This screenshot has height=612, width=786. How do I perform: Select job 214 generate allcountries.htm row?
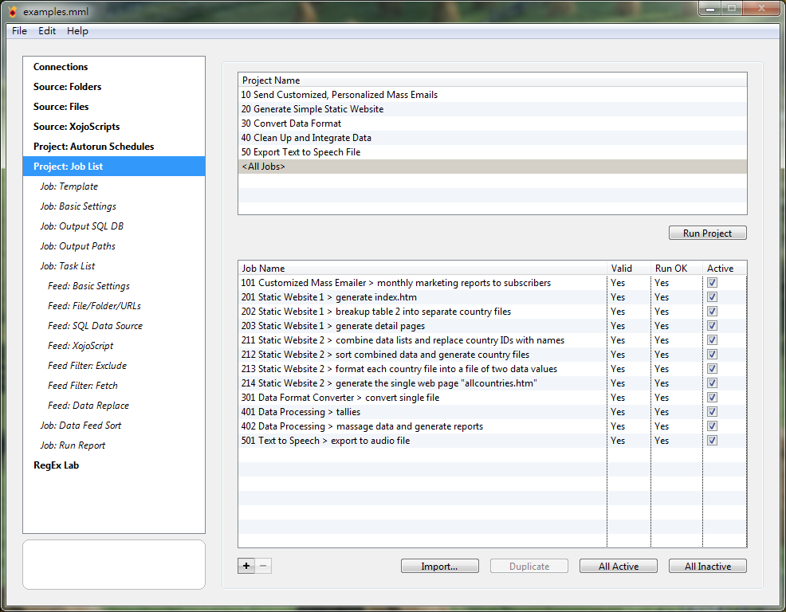(389, 383)
